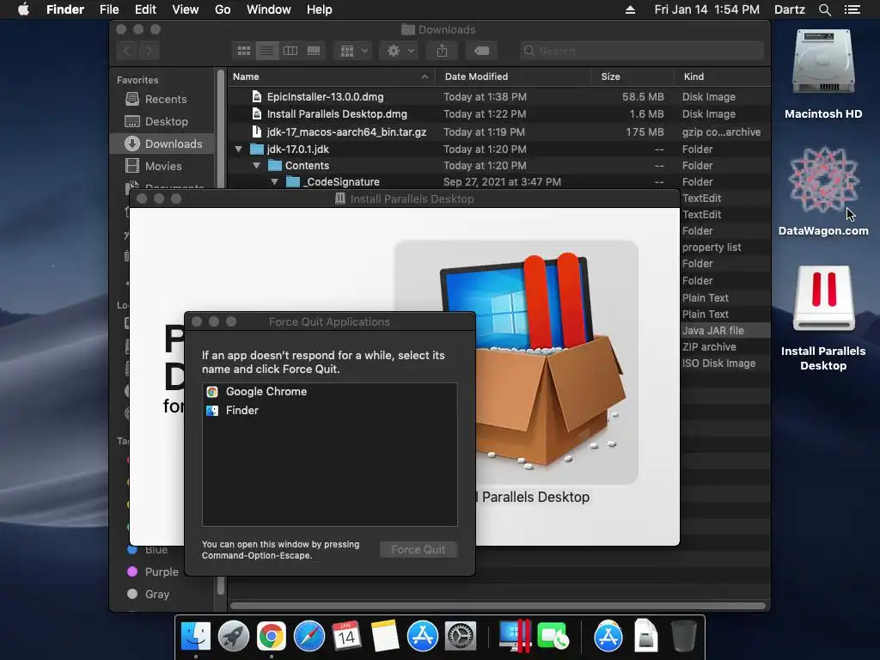Viewport: 880px width, 660px height.
Task: Open the Edit menu
Action: [145, 9]
